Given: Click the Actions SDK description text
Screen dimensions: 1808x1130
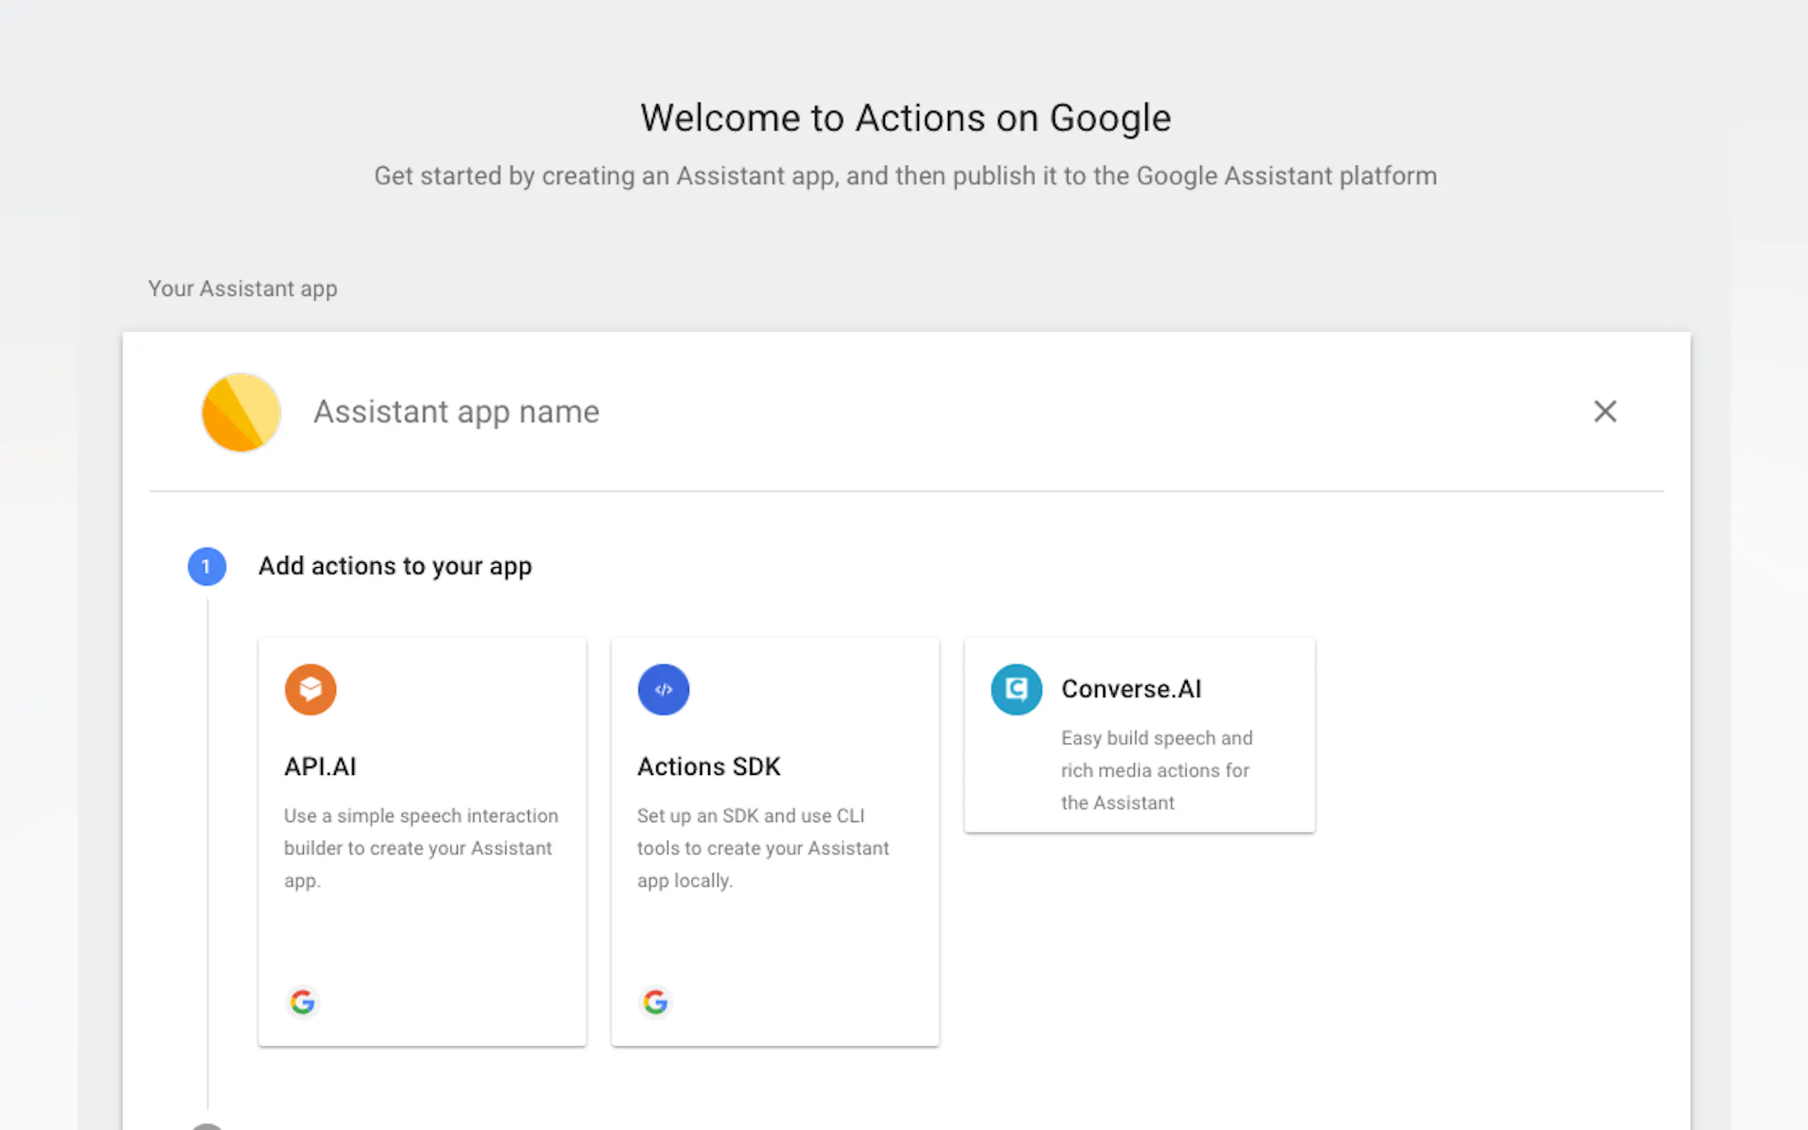Looking at the screenshot, I should coord(762,847).
